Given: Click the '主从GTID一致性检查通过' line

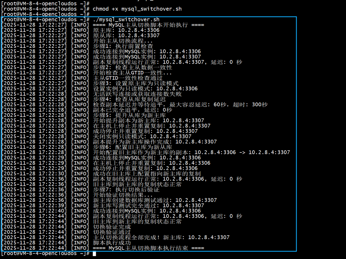Looking at the screenshot, I should click(x=82, y=78).
